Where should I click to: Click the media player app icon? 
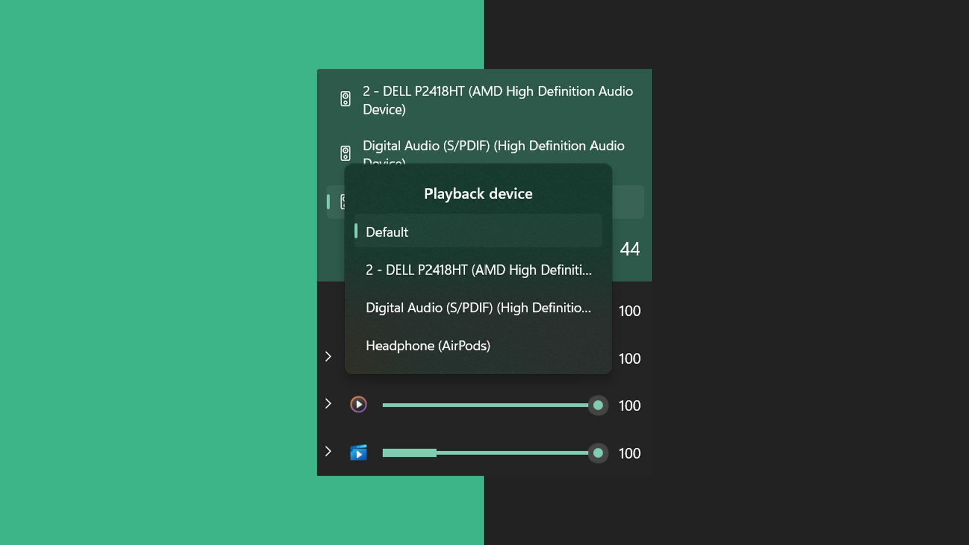coord(358,405)
